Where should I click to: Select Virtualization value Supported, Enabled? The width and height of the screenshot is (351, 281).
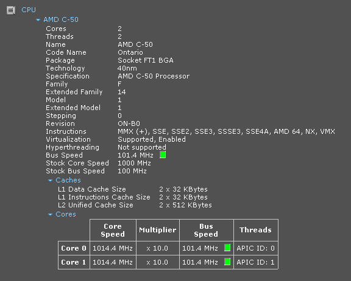click(152, 139)
